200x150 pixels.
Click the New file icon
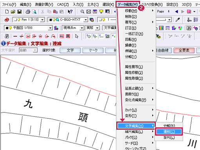(x=7, y=12)
